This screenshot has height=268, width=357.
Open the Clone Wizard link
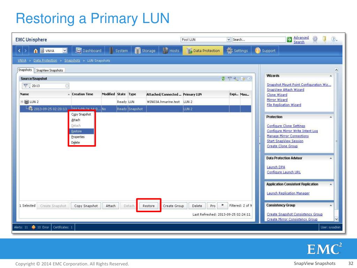pos(277,95)
